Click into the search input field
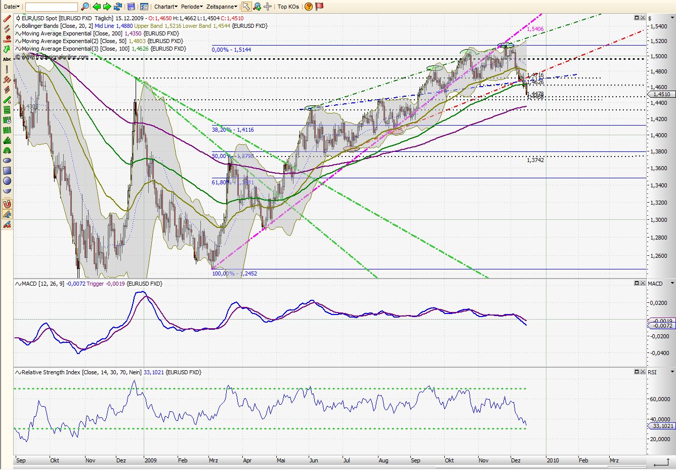 [x=51, y=7]
